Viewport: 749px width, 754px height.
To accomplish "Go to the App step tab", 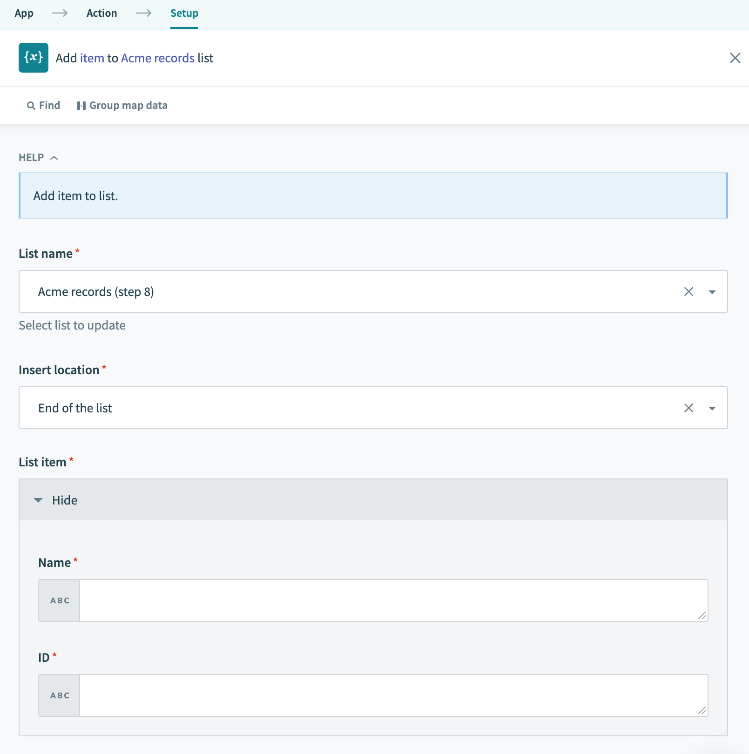I will point(24,13).
